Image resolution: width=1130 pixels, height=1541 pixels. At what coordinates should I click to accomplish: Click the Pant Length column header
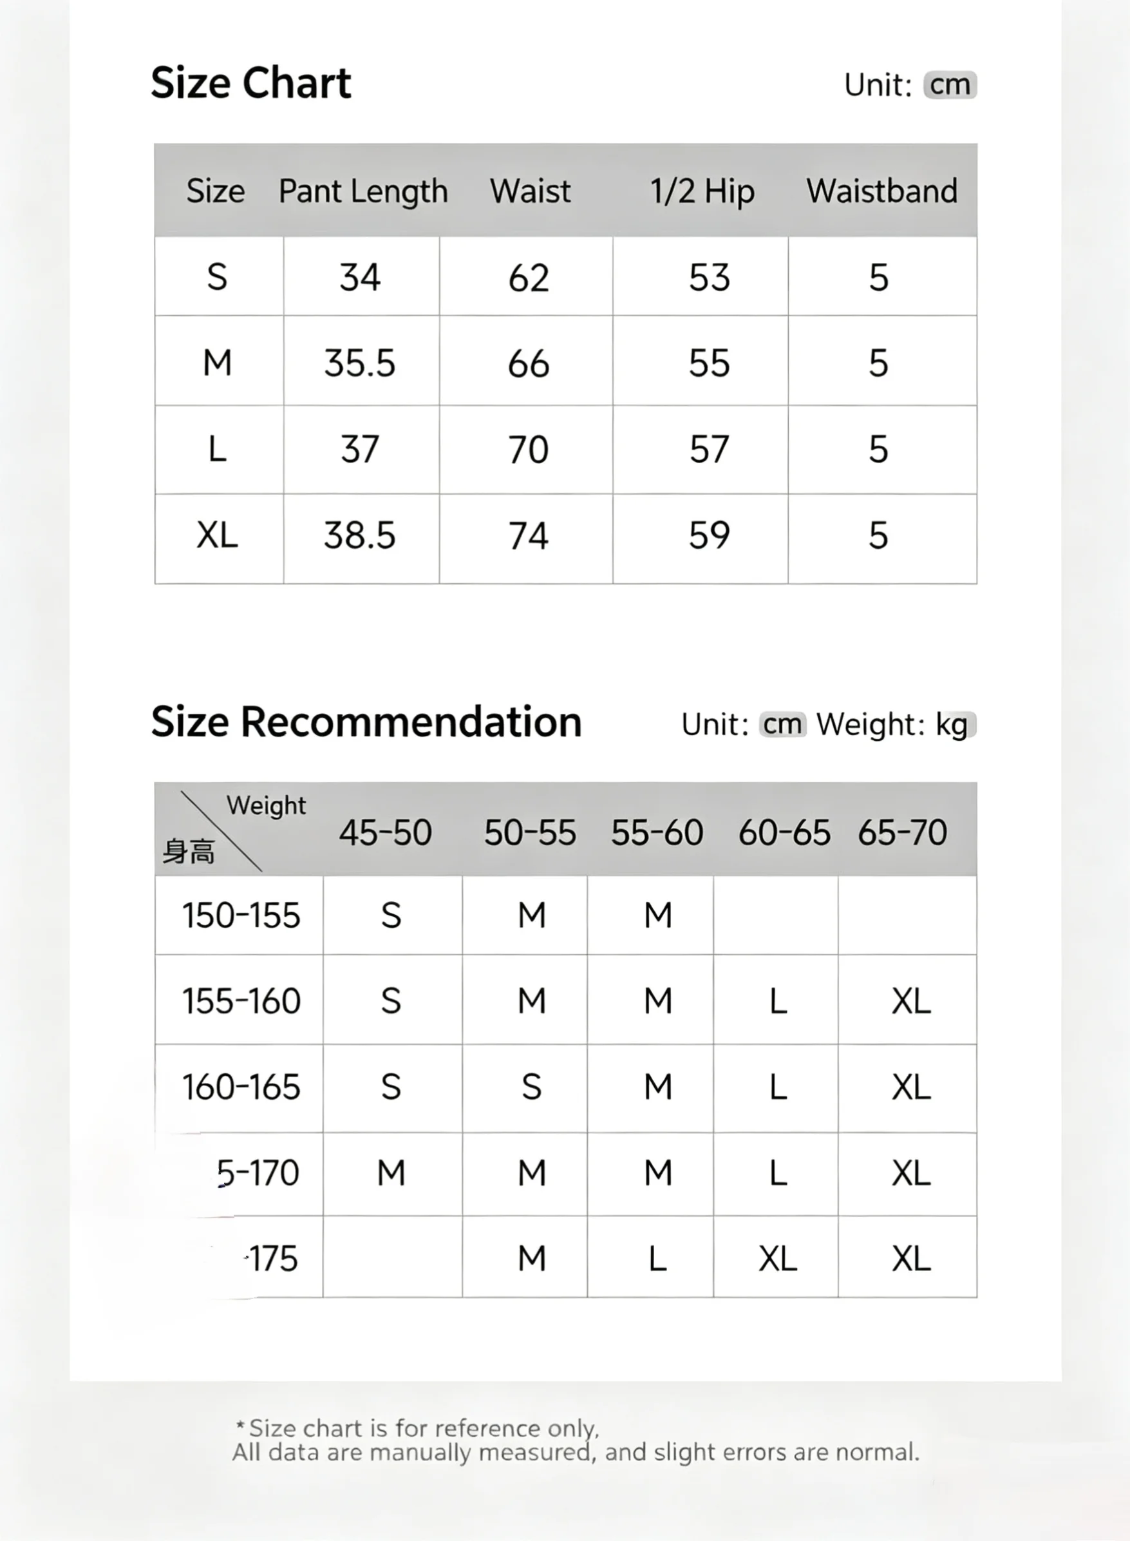(x=363, y=191)
